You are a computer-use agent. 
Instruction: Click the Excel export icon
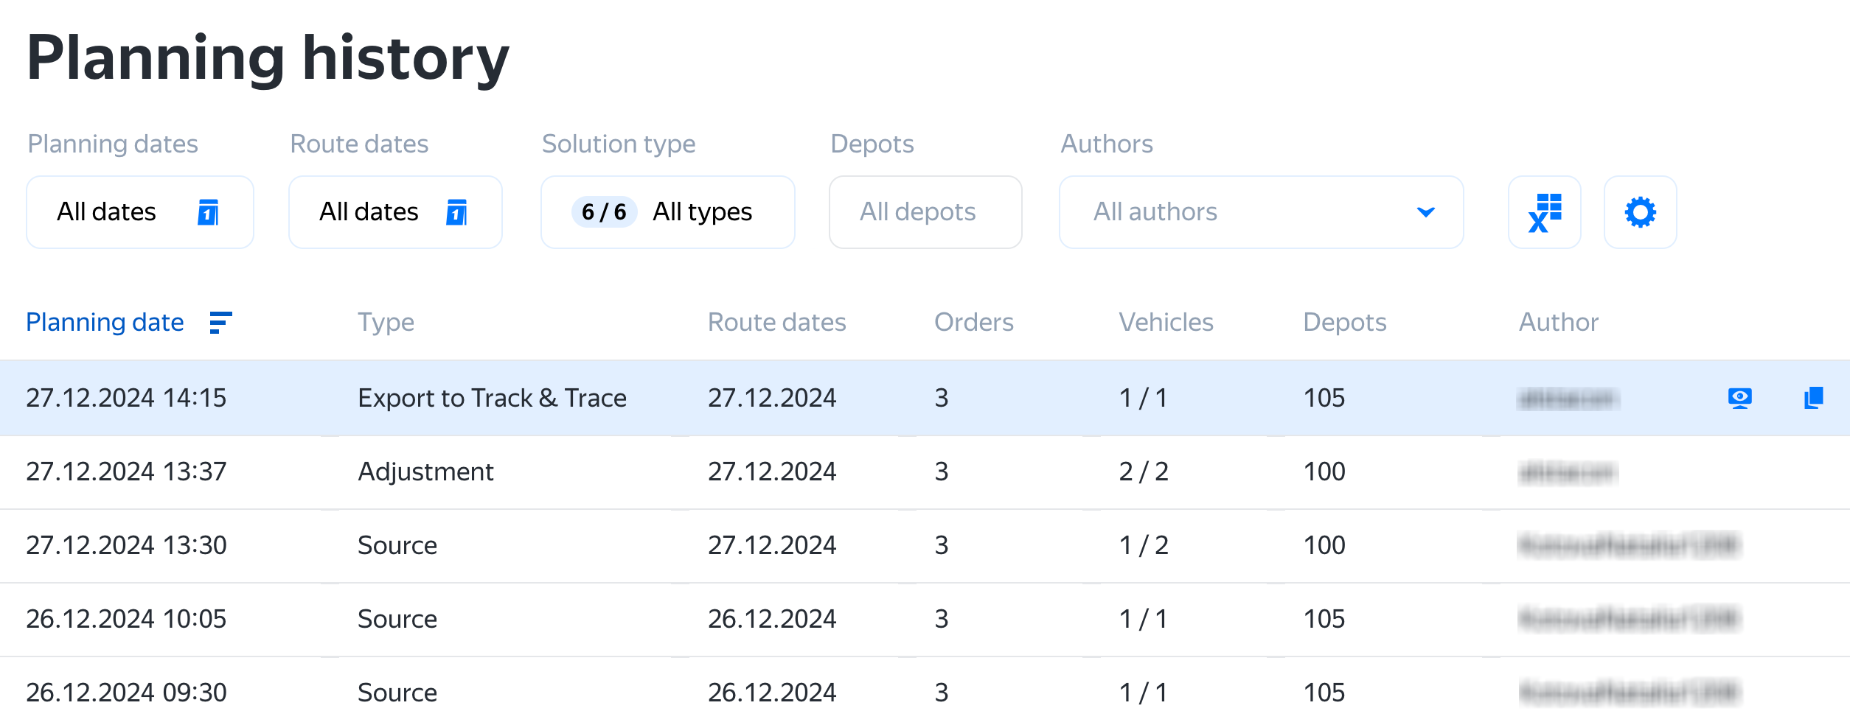(x=1544, y=212)
